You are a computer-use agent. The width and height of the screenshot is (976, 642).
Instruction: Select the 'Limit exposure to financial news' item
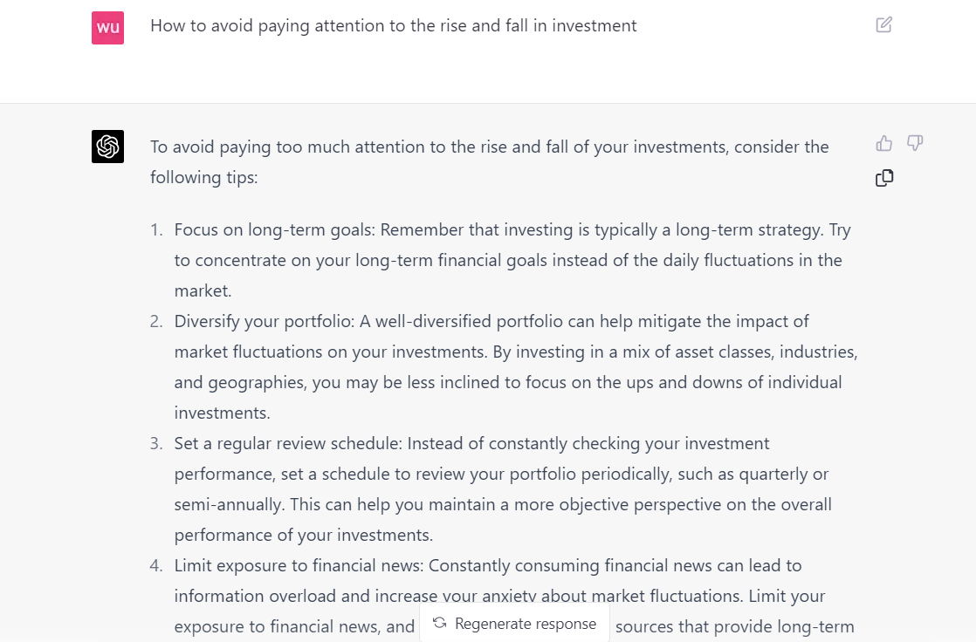[x=514, y=596]
